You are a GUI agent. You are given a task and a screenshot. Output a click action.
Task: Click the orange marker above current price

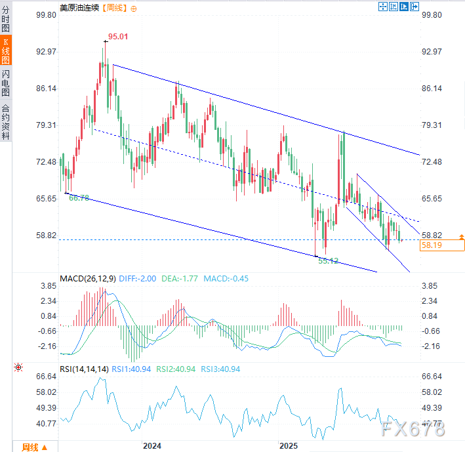[462, 236]
